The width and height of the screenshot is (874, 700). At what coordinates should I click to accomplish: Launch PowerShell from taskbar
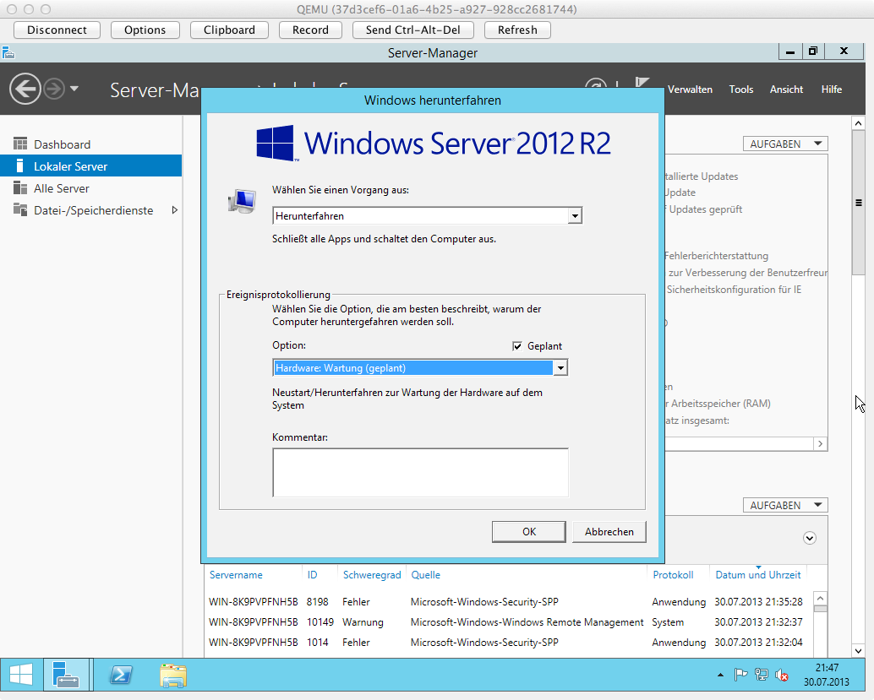coord(120,675)
